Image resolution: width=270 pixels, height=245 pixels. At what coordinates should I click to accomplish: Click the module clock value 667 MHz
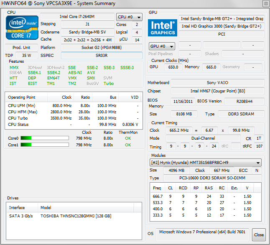[x=222, y=171]
